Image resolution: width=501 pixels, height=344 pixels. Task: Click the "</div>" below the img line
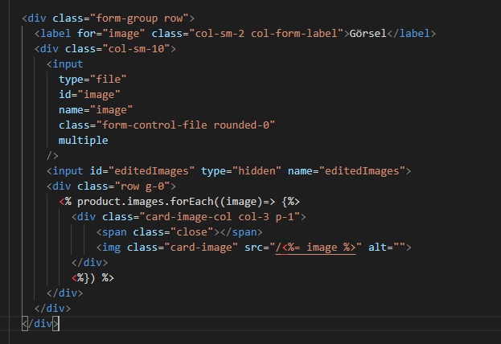[x=90, y=263]
